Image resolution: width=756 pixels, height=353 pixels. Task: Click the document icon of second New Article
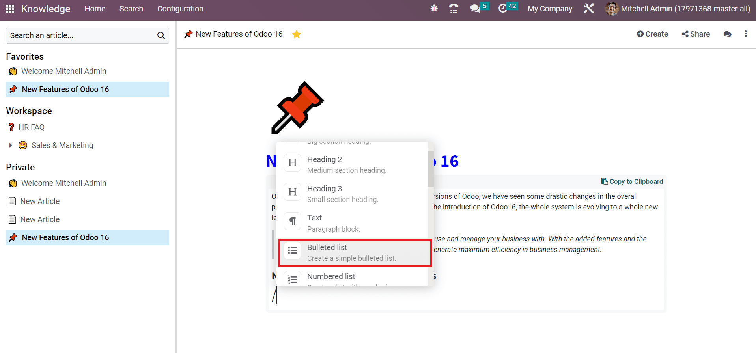pyautogui.click(x=12, y=219)
